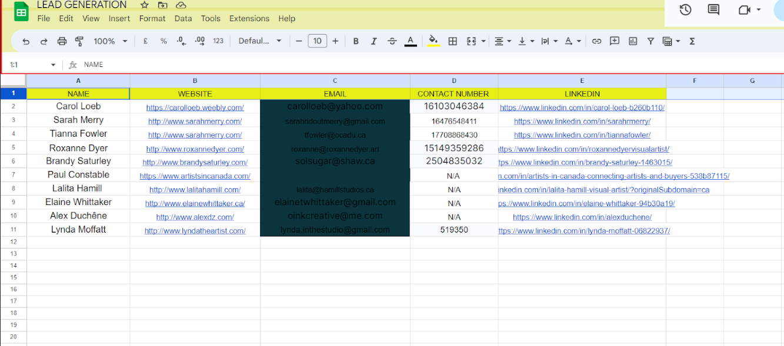Open the Tools menu
This screenshot has width=784, height=346.
coord(211,18)
